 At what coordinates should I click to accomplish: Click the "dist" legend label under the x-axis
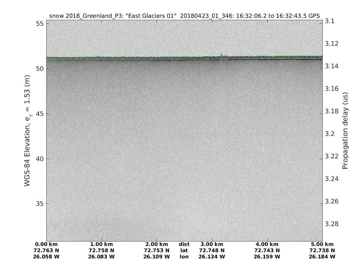[184, 244]
